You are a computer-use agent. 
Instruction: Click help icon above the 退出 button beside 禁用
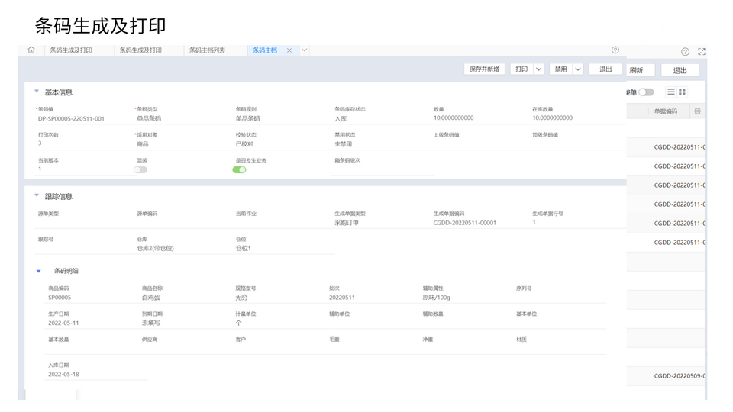coord(615,50)
